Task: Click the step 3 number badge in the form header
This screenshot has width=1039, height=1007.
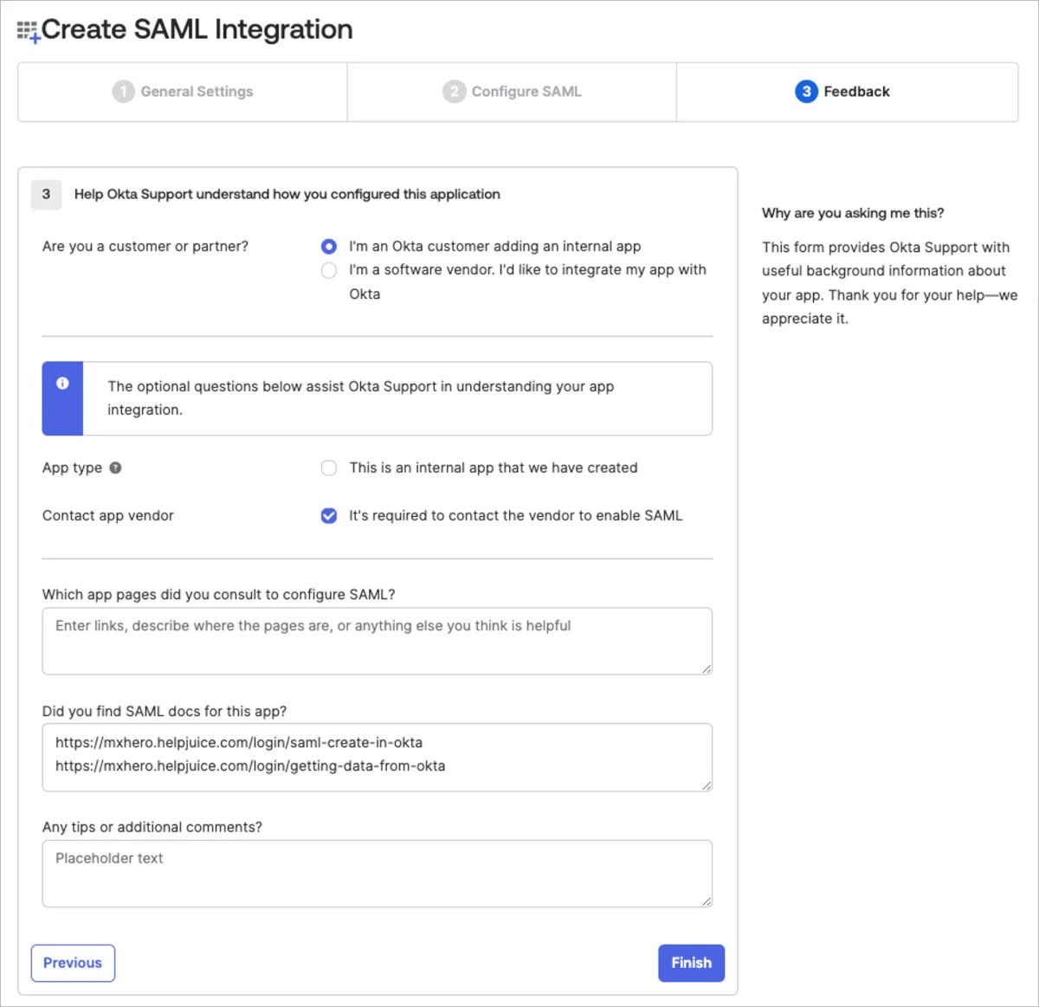Action: pyautogui.click(x=47, y=195)
